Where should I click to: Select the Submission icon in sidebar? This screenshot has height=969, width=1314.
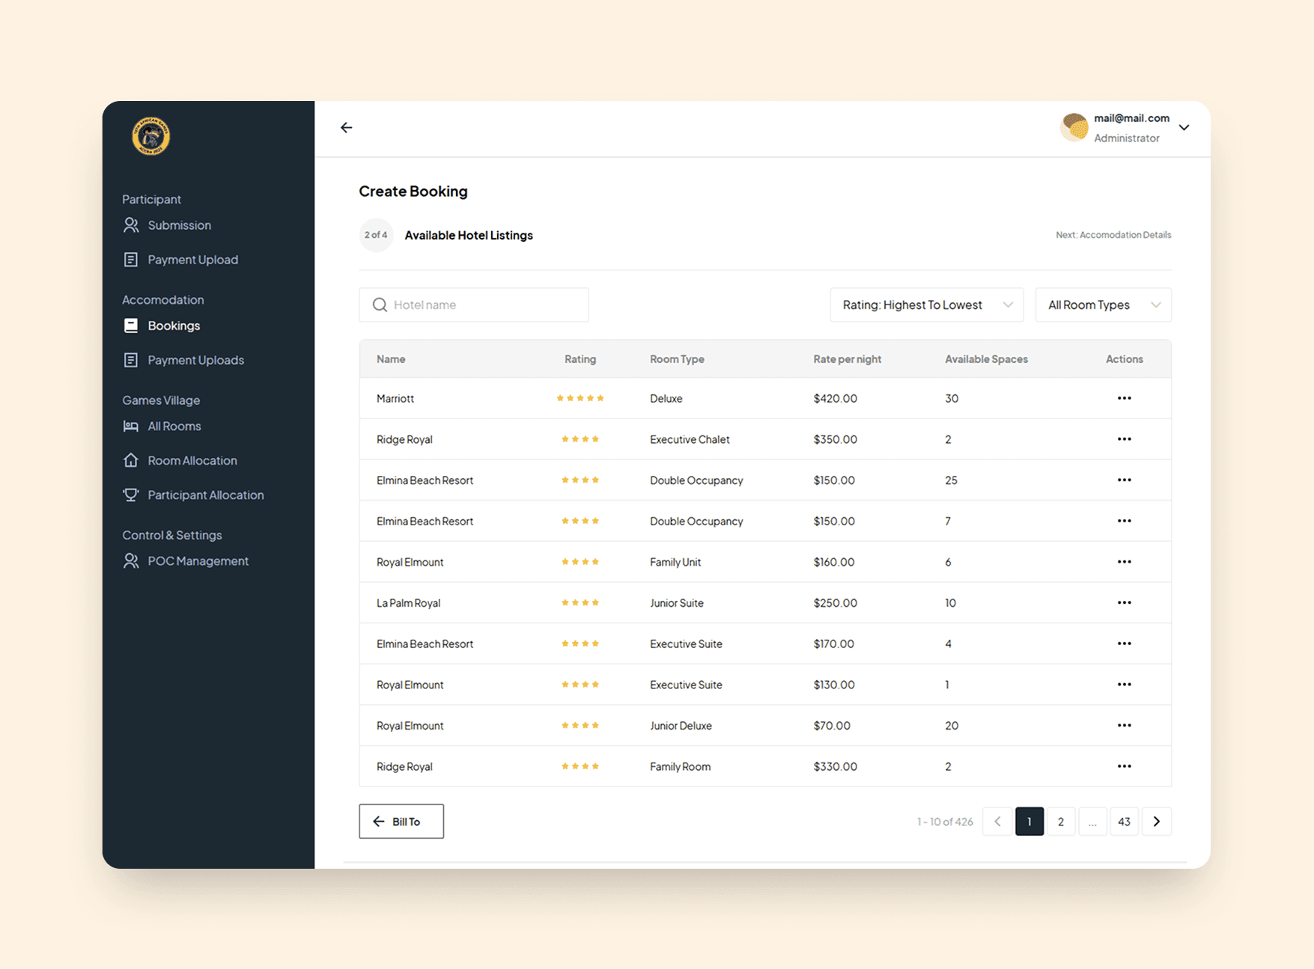[131, 224]
